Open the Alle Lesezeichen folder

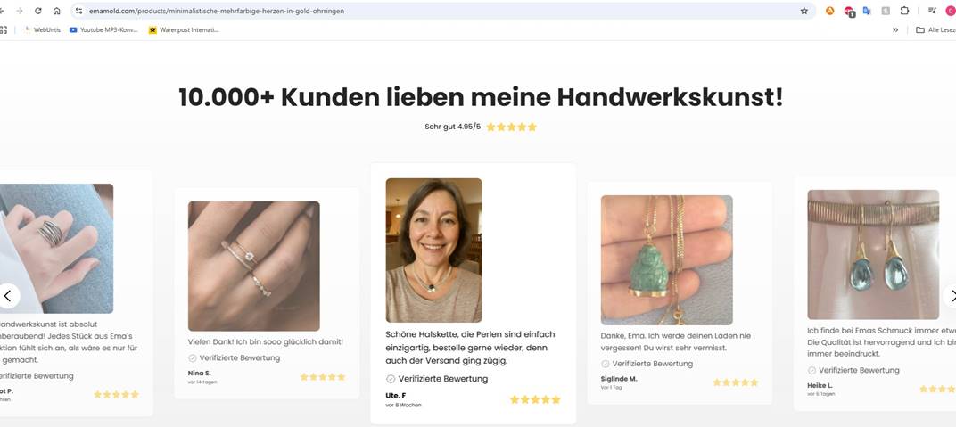click(935, 29)
